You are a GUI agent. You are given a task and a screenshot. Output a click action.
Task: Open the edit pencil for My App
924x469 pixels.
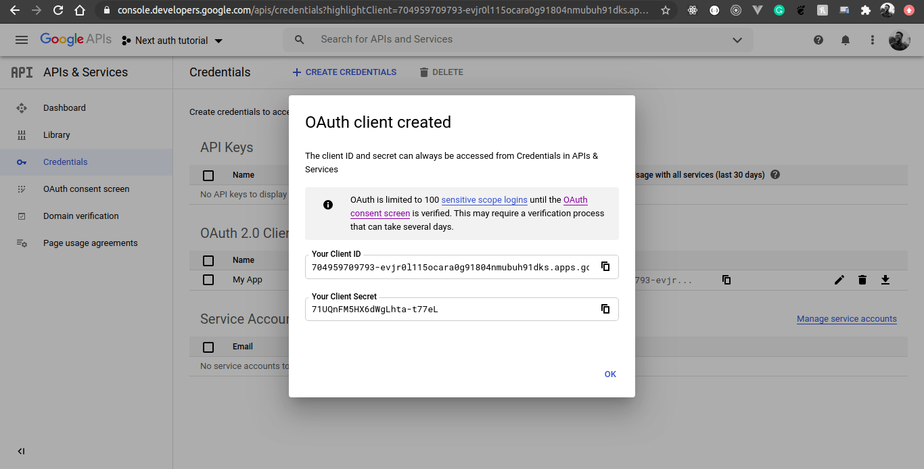(839, 279)
